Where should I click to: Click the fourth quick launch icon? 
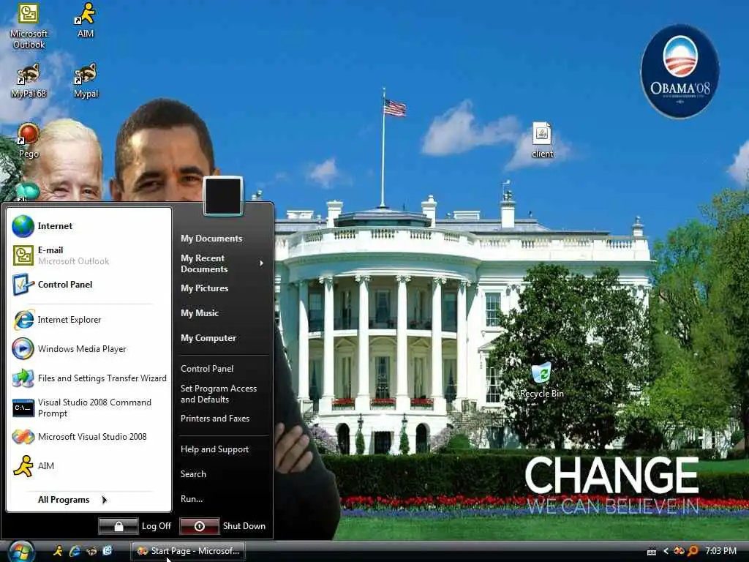click(108, 551)
